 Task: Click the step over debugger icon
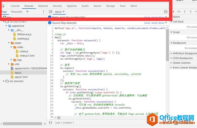click(179, 12)
